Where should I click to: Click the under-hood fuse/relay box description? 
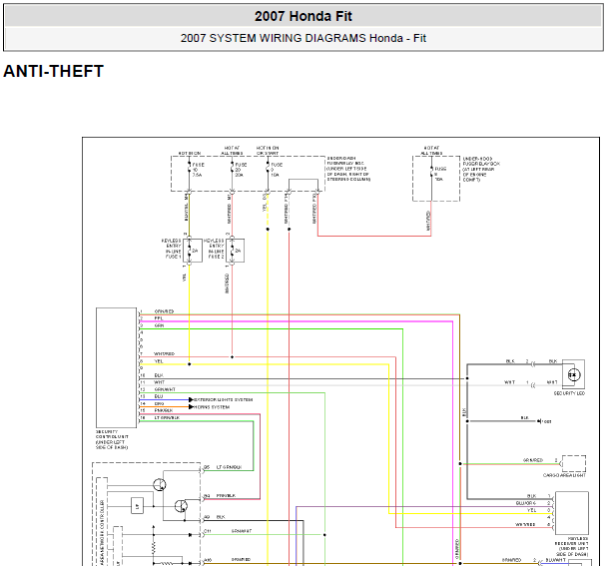coord(481,169)
